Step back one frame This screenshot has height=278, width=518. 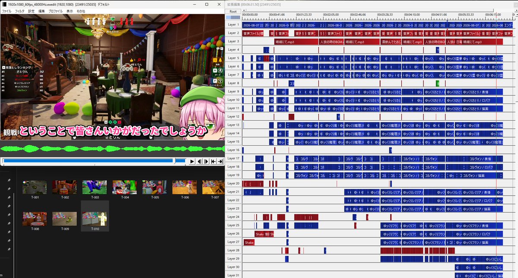[199, 161]
